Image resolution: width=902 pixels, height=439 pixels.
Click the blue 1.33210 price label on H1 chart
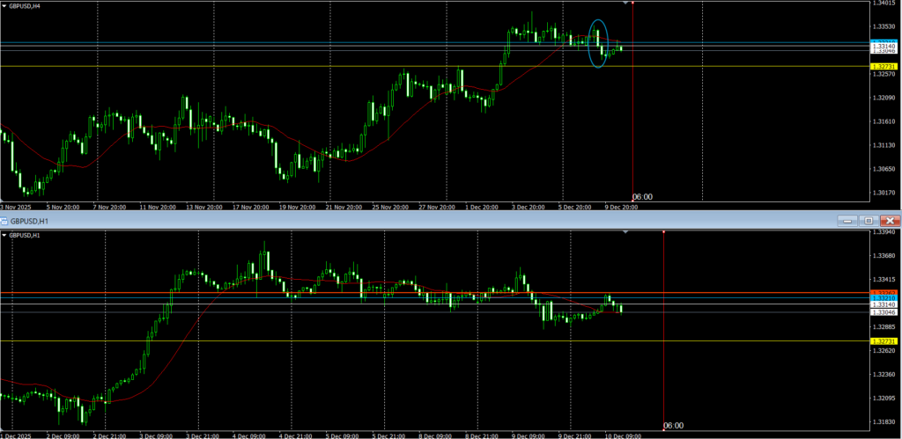[x=884, y=298]
